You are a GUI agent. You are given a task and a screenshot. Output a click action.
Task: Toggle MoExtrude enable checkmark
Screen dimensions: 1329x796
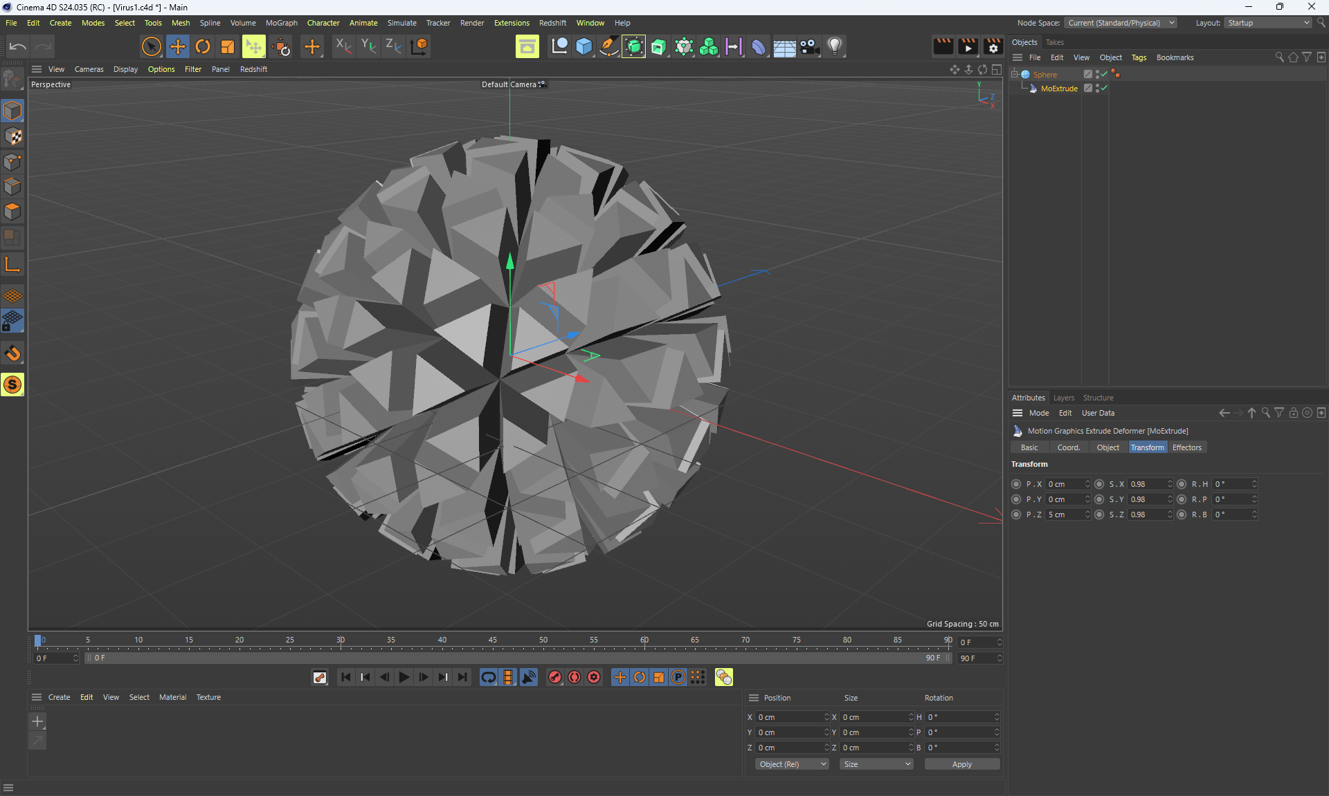[1105, 88]
